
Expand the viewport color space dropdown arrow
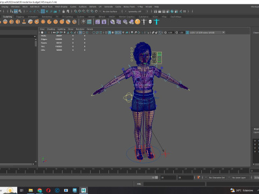[x=223, y=32]
